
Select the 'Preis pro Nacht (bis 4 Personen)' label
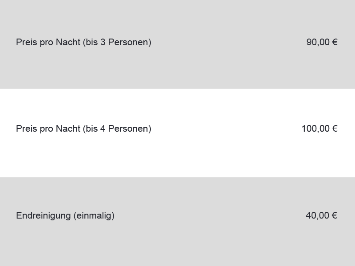(x=83, y=129)
